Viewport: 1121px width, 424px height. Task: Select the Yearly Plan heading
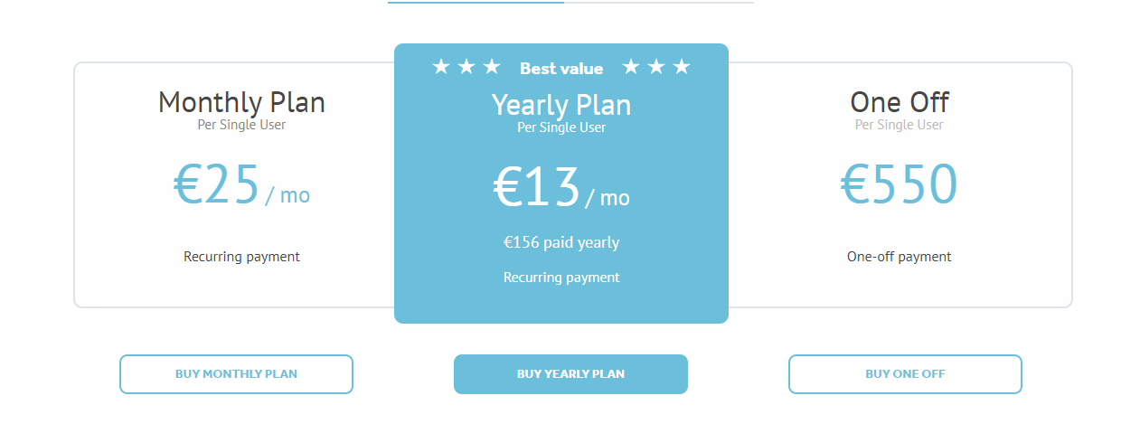point(561,105)
